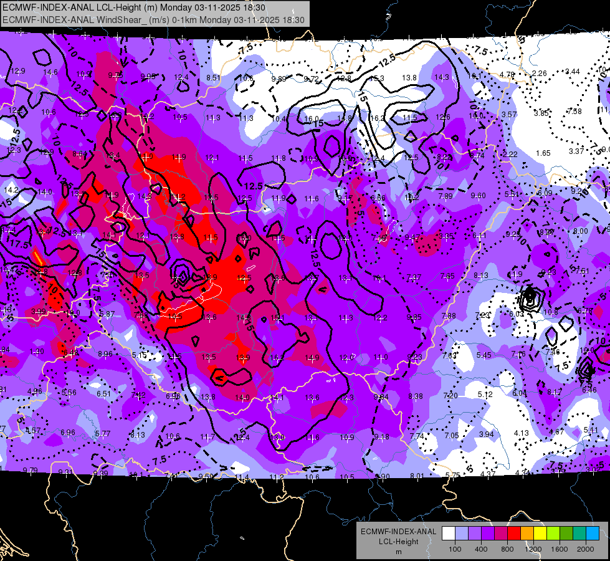
Task: Click the grid value 7.89
Action: pyautogui.click(x=446, y=196)
